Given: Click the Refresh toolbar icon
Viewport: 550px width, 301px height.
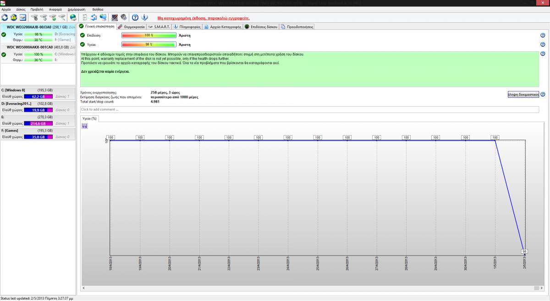Looking at the screenshot, I should (x=5, y=17).
